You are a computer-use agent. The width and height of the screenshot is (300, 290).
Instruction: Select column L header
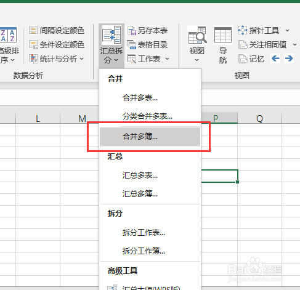point(38,118)
